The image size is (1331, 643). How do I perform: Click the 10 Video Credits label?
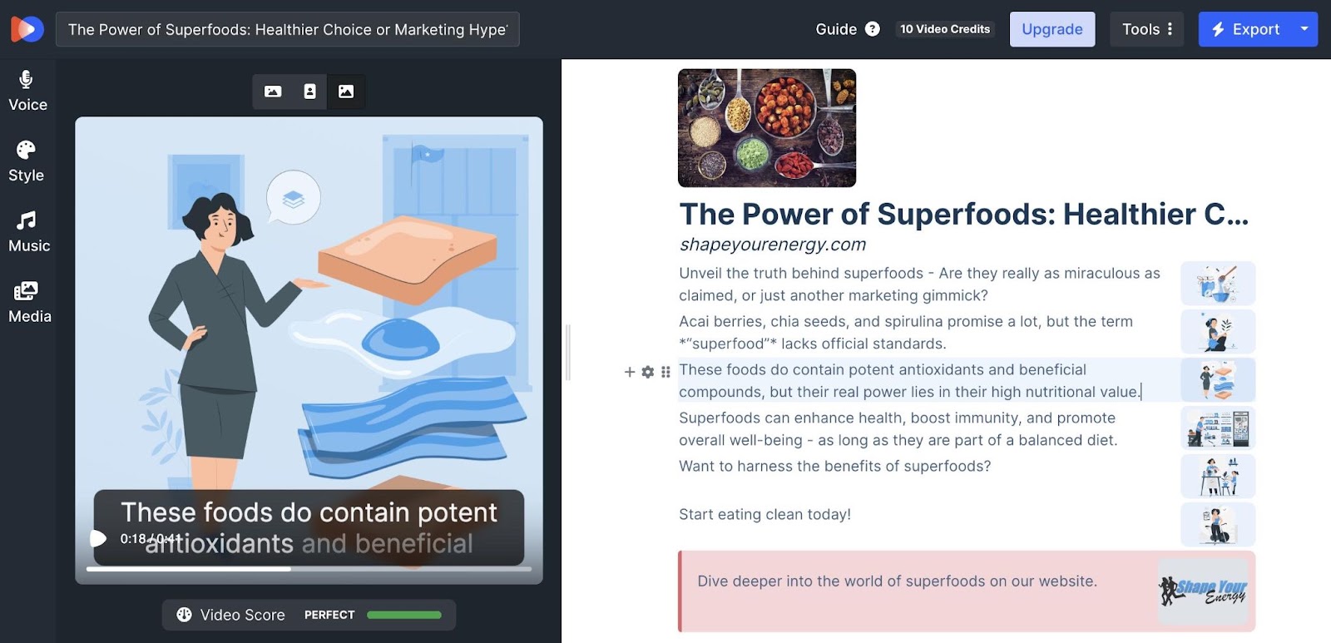point(944,28)
